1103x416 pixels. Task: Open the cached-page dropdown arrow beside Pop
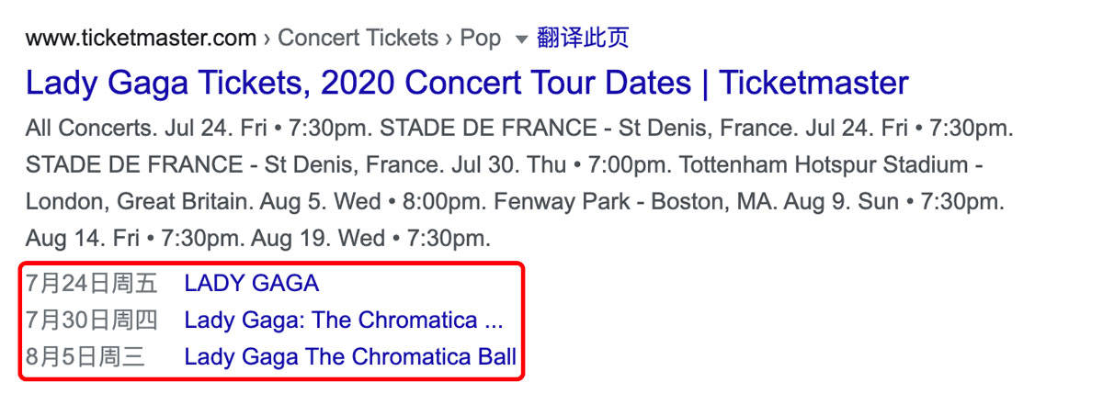[x=522, y=39]
